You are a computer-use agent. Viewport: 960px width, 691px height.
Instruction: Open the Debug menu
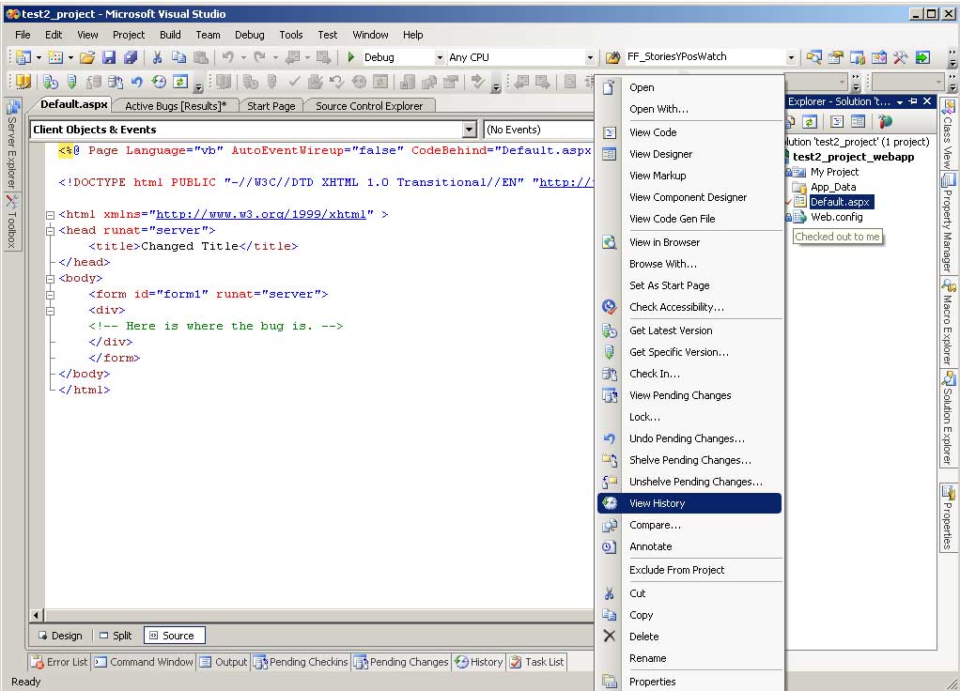pos(249,35)
